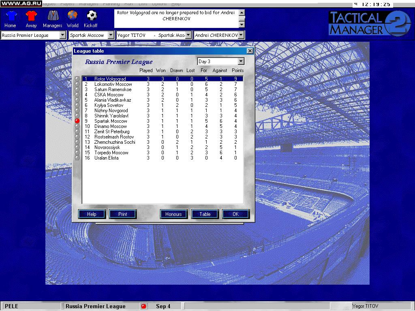This screenshot has width=415, height=311.
Task: Select the Shinnik Yarolslavl row
Action: 163,116
